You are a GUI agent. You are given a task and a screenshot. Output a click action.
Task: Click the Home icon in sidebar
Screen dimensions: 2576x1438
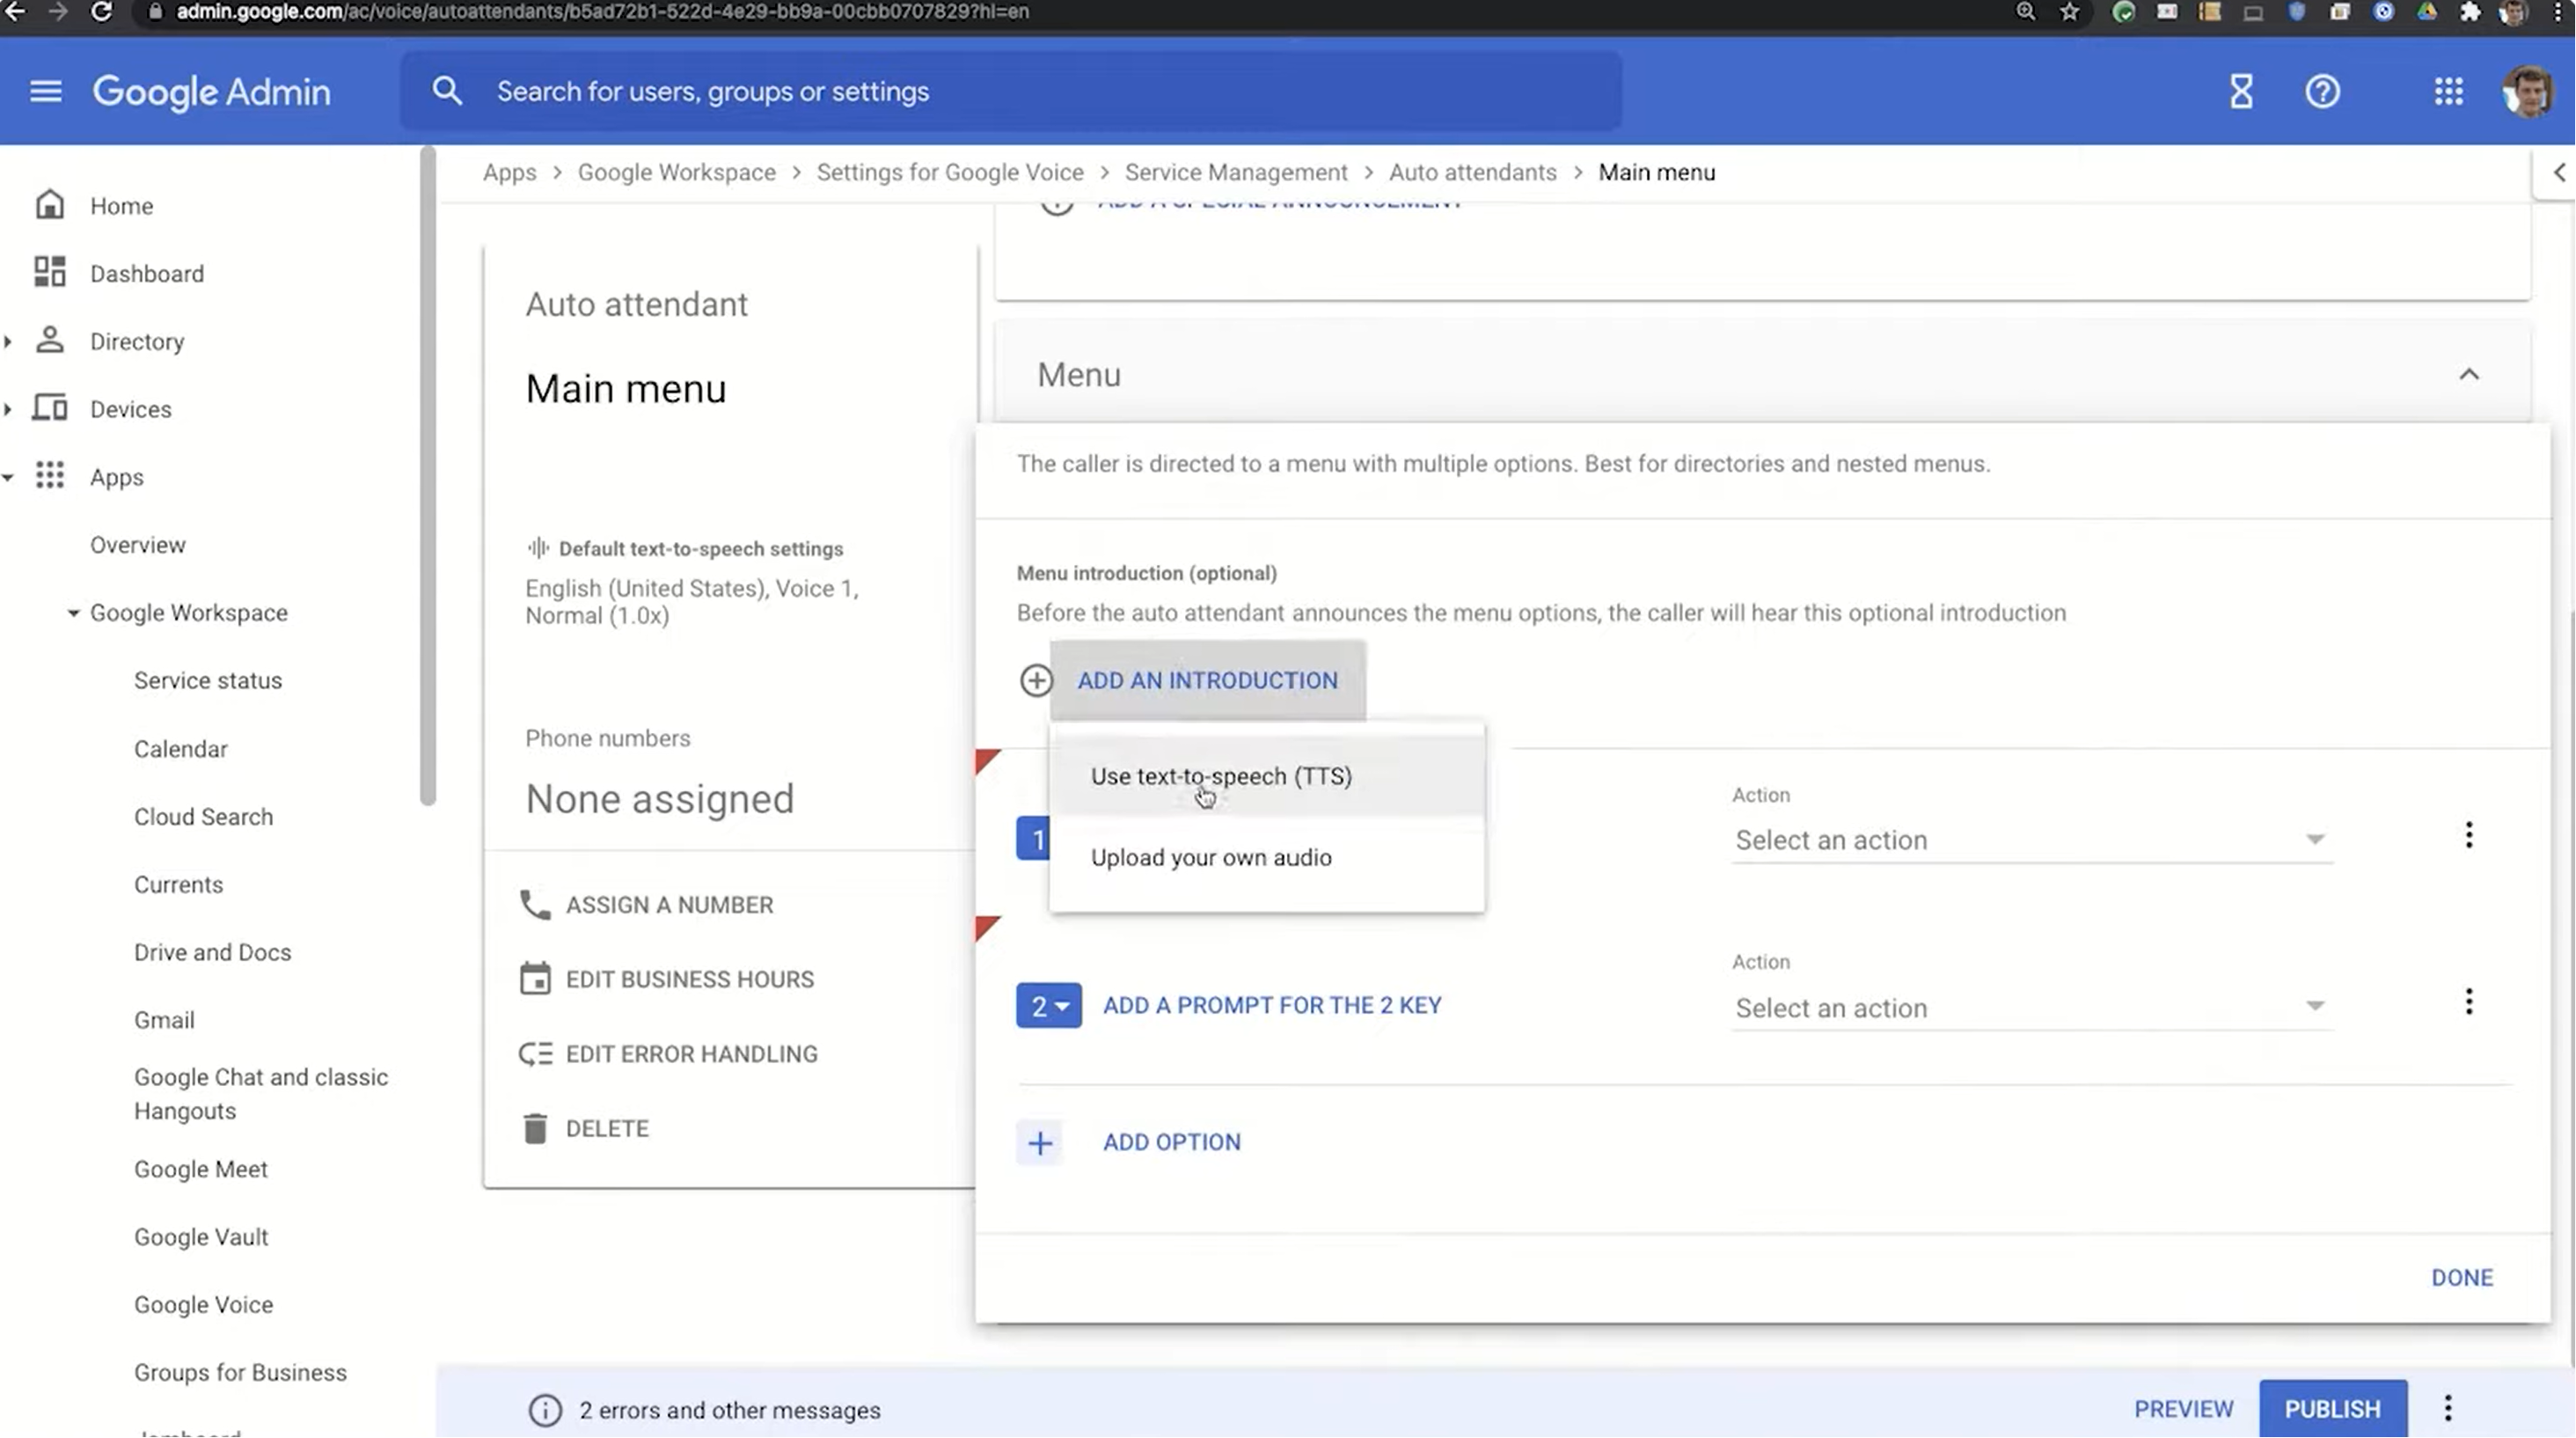point(49,205)
